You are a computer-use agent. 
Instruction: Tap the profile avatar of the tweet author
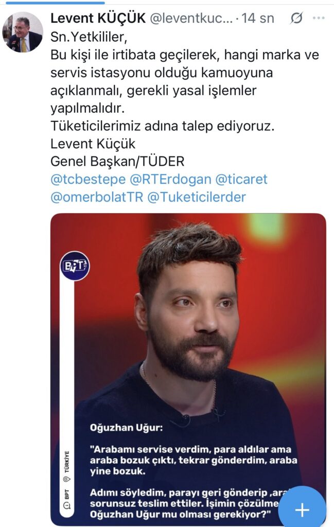click(x=23, y=32)
